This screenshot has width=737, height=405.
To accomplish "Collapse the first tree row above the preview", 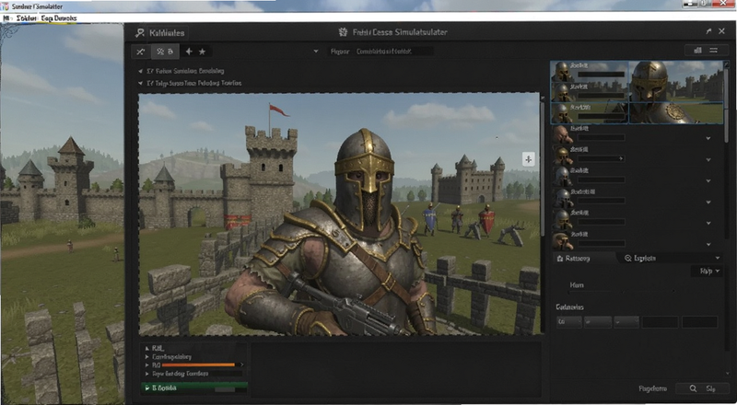I will click(x=140, y=72).
